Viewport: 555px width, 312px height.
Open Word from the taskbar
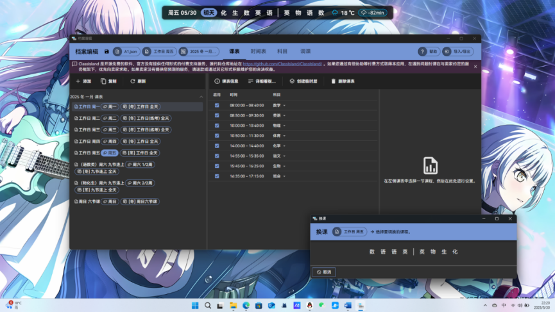coord(348,306)
